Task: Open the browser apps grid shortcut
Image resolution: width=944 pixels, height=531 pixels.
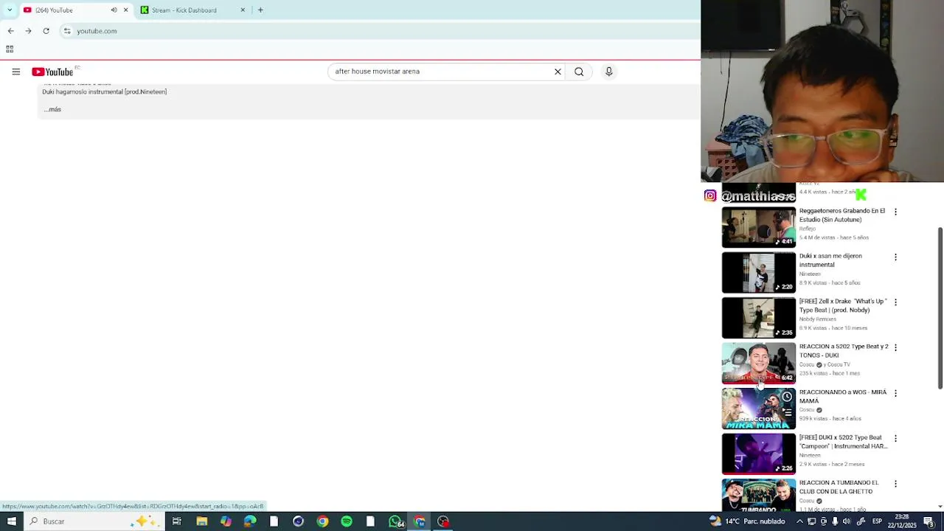Action: click(10, 49)
